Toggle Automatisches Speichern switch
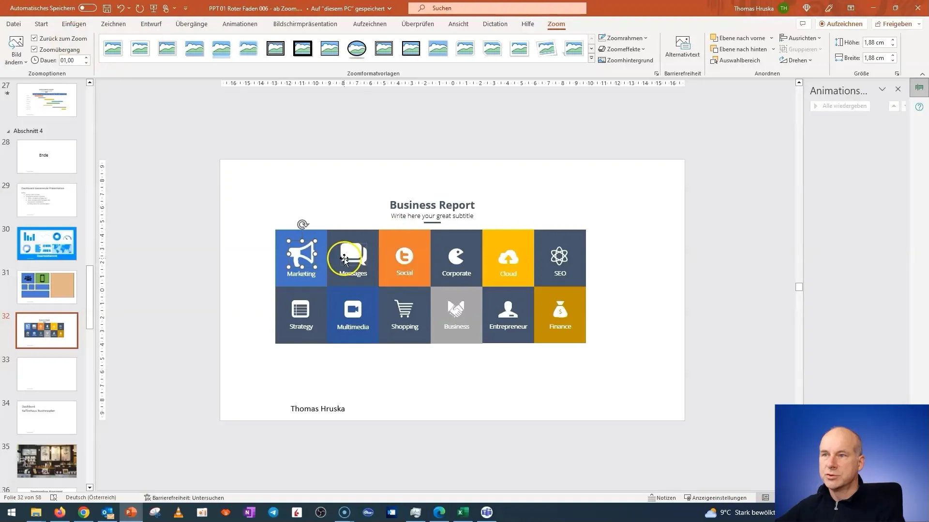 (x=86, y=8)
